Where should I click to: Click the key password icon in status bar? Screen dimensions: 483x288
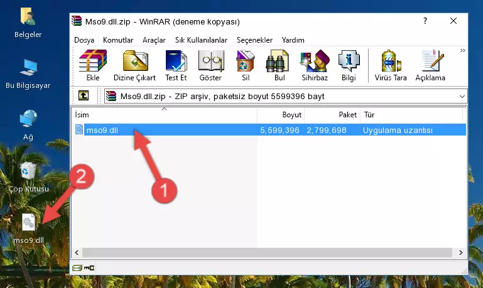(x=89, y=268)
